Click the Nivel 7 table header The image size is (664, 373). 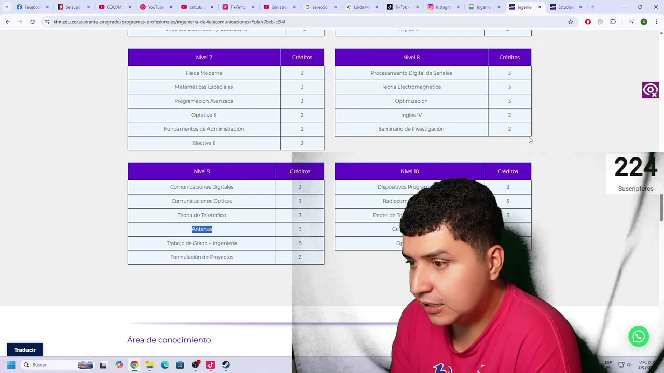pos(204,58)
